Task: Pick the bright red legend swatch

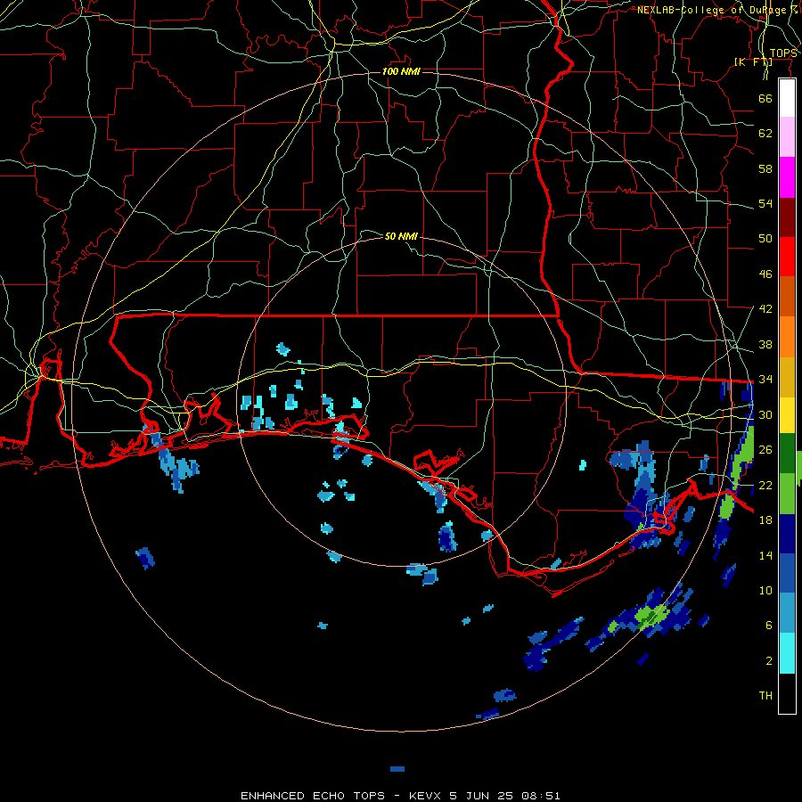Action: pos(787,257)
